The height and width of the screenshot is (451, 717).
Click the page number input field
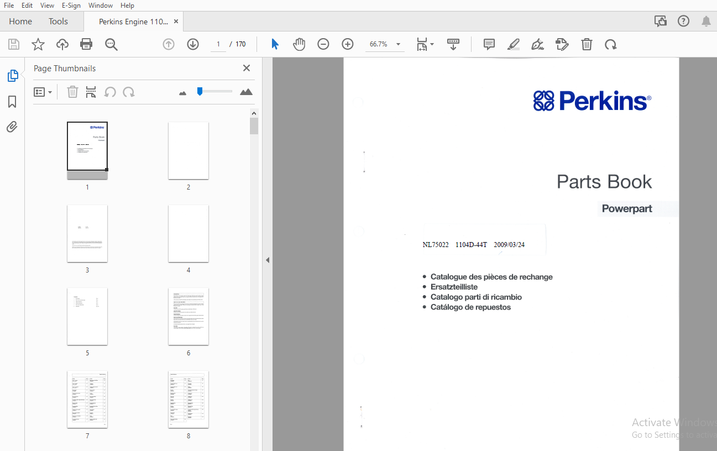point(218,44)
